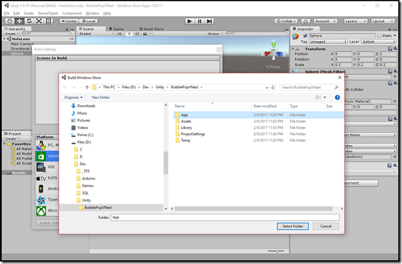402x264 pixels.
Task: Open the Collab dropdown
Action: tap(286, 21)
